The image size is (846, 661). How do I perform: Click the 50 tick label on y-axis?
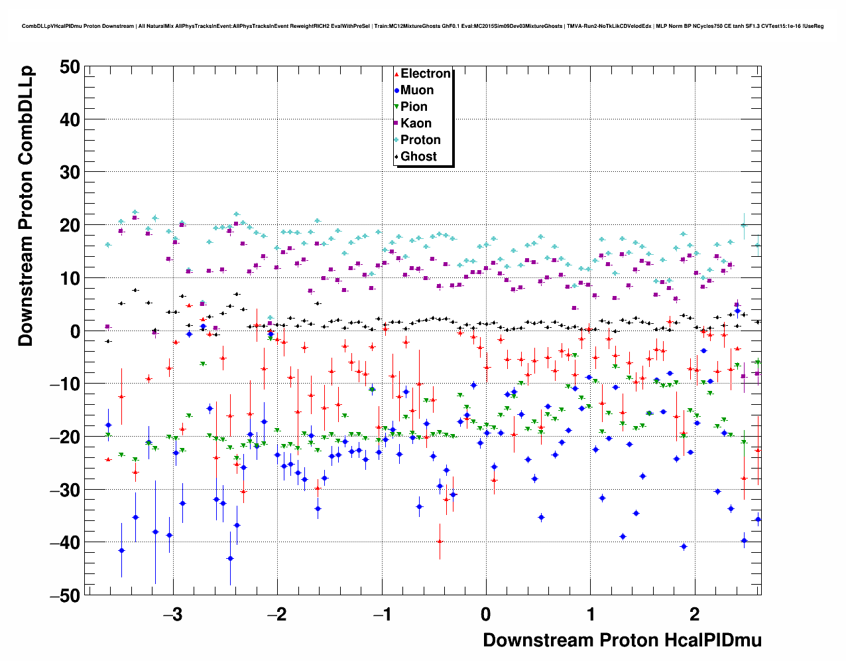coord(69,67)
